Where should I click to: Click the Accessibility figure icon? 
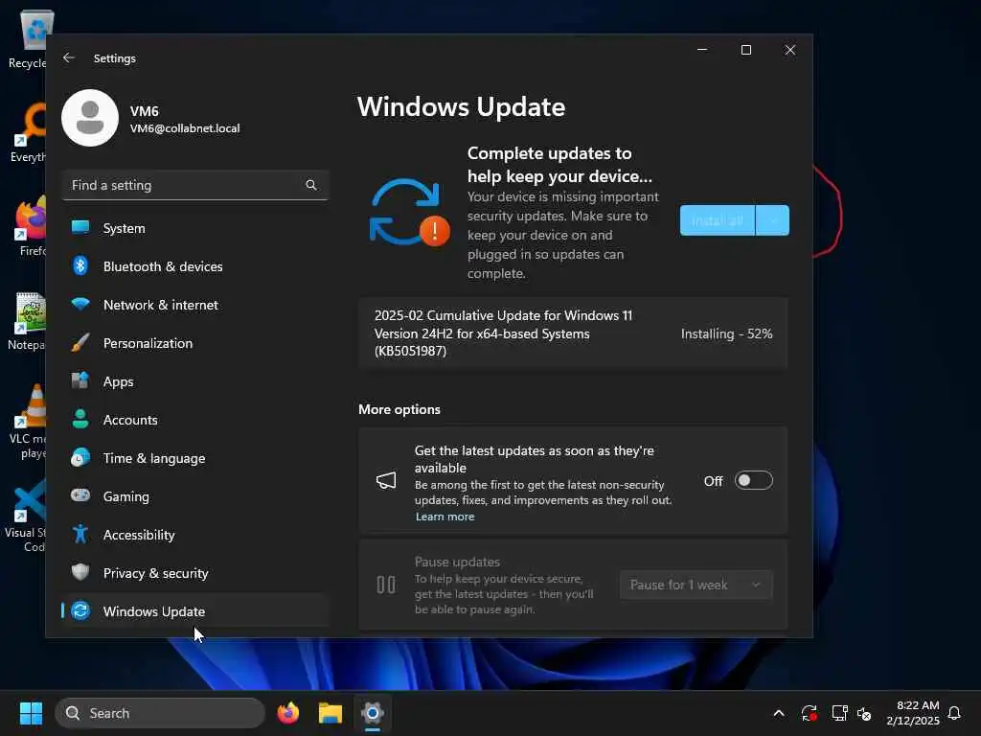click(x=80, y=535)
